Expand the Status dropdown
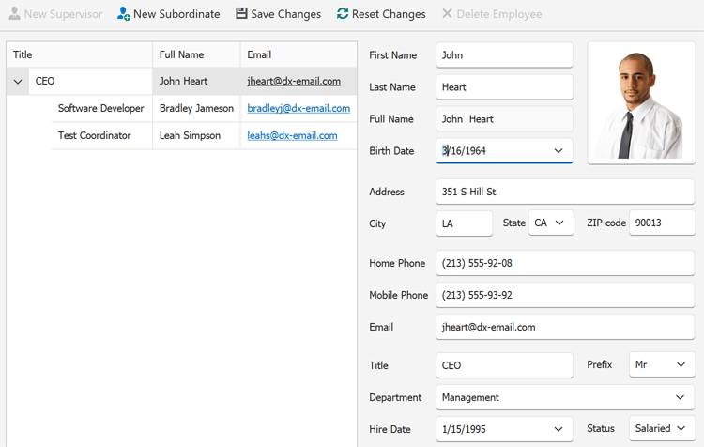The image size is (704, 447). pyautogui.click(x=681, y=429)
